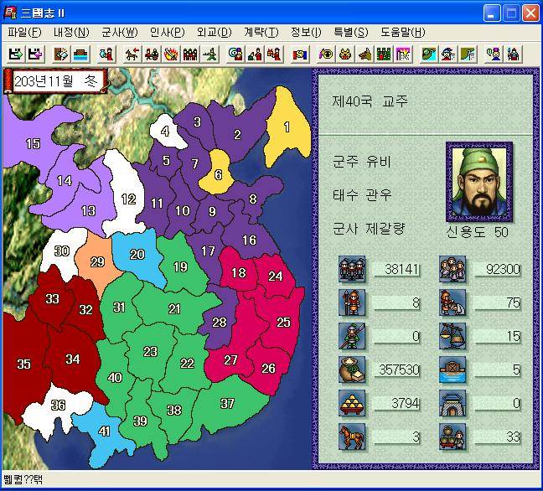Click the wizard-hat old man list icon
The width and height of the screenshot is (543, 491).
click(x=448, y=54)
